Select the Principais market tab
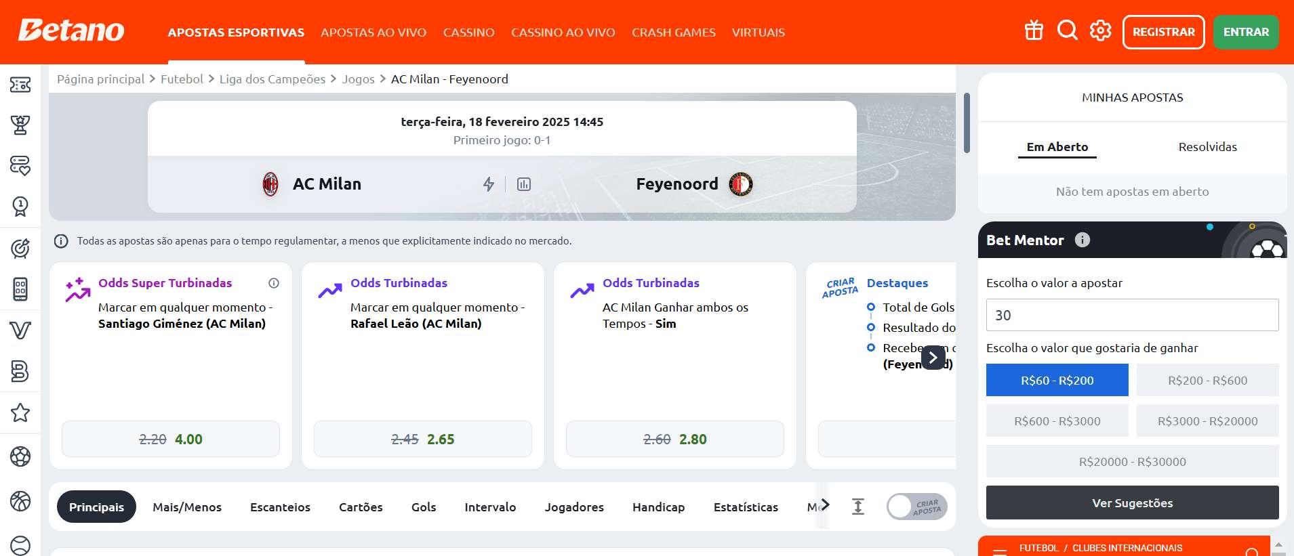This screenshot has width=1294, height=556. click(x=96, y=507)
